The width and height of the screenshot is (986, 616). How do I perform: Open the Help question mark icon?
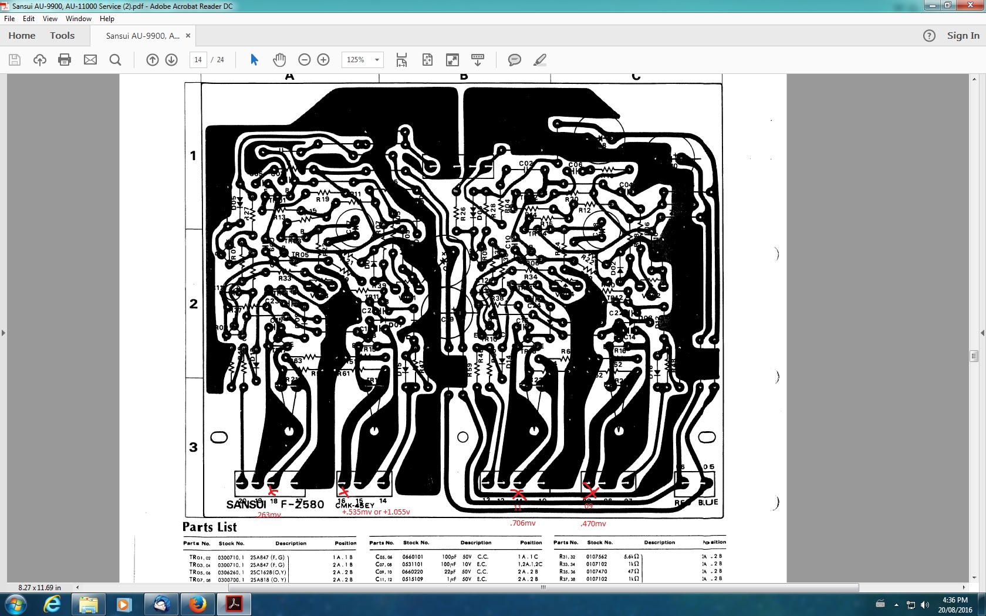(x=929, y=36)
